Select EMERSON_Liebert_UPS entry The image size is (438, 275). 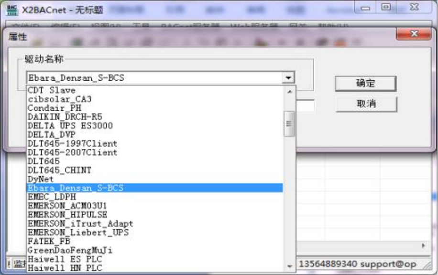155,233
